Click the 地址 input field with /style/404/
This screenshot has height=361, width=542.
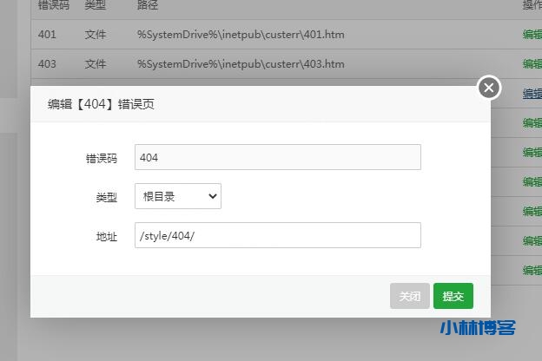(x=278, y=236)
